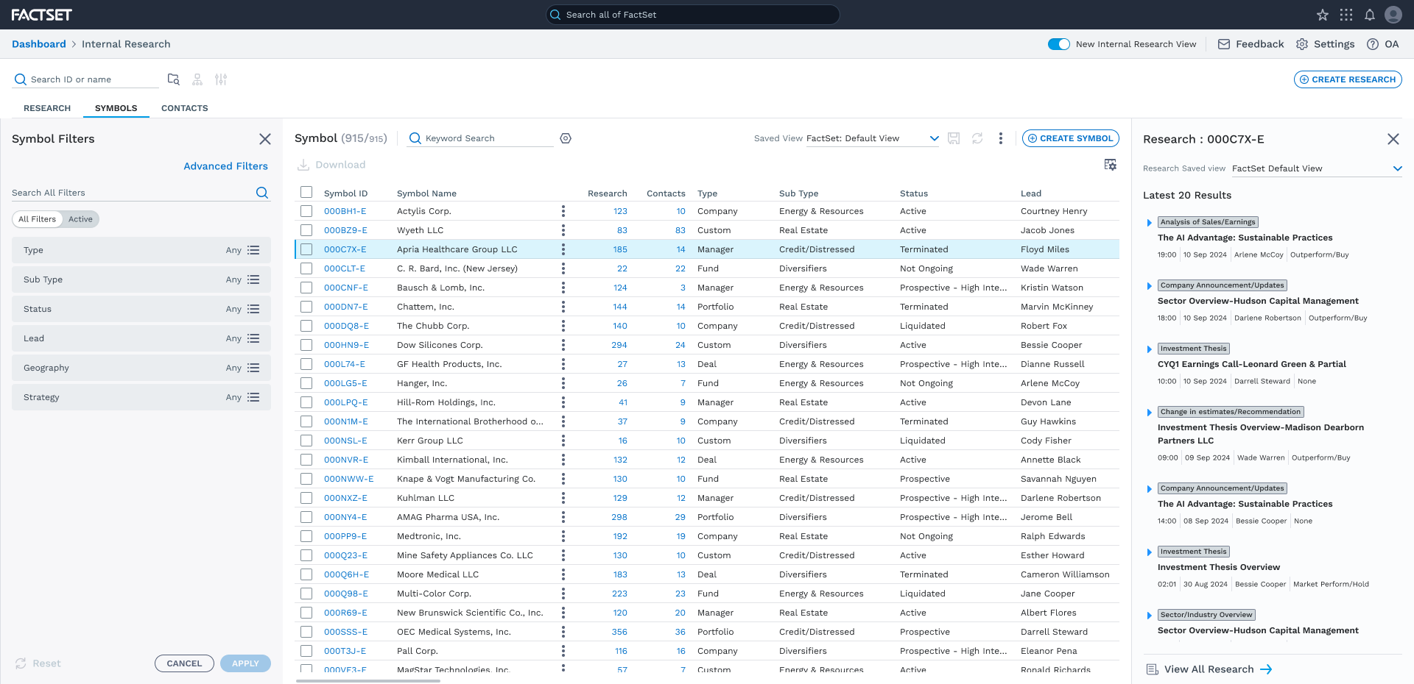Click the filter sliders icon beside search

pyautogui.click(x=221, y=79)
